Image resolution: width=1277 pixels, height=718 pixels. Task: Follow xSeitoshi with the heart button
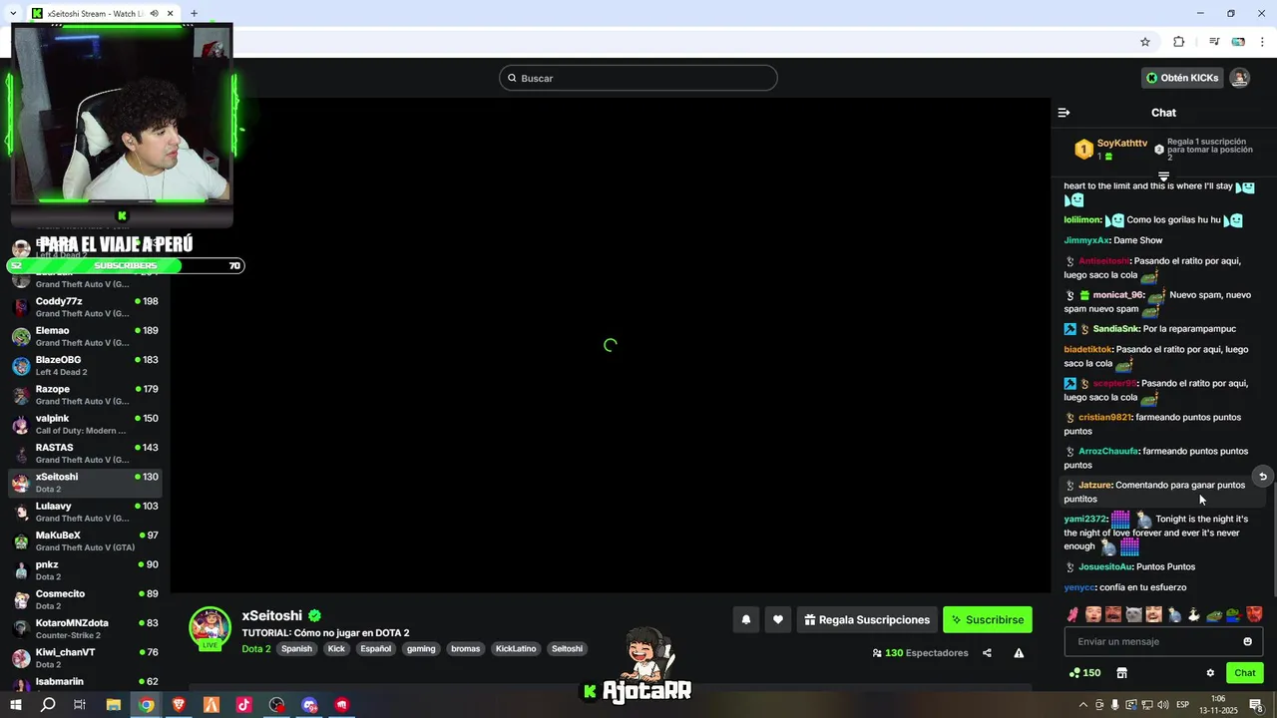point(778,619)
